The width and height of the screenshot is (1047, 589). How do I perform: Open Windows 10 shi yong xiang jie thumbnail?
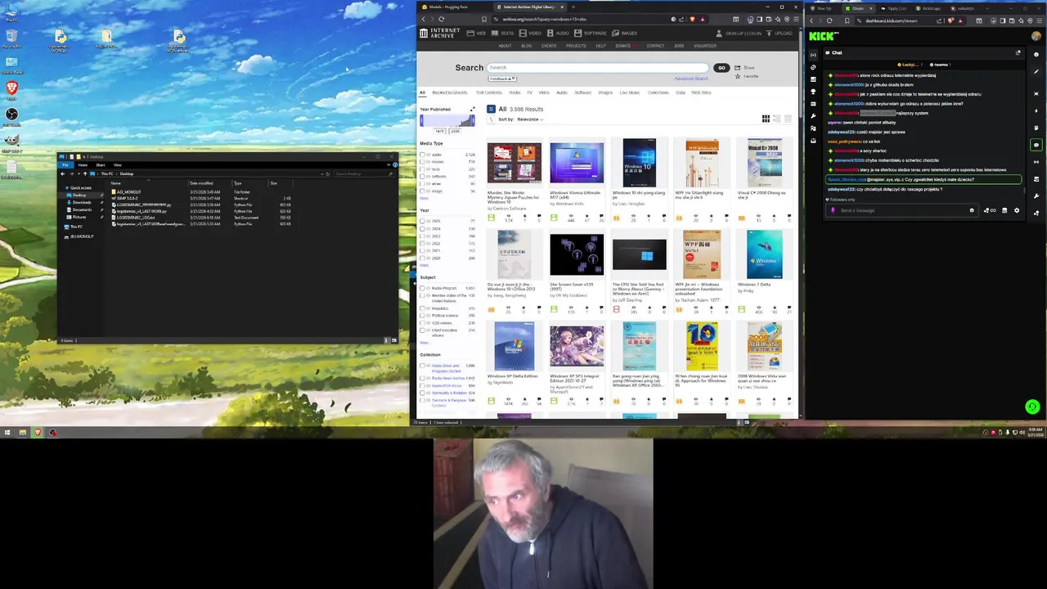pyautogui.click(x=639, y=162)
